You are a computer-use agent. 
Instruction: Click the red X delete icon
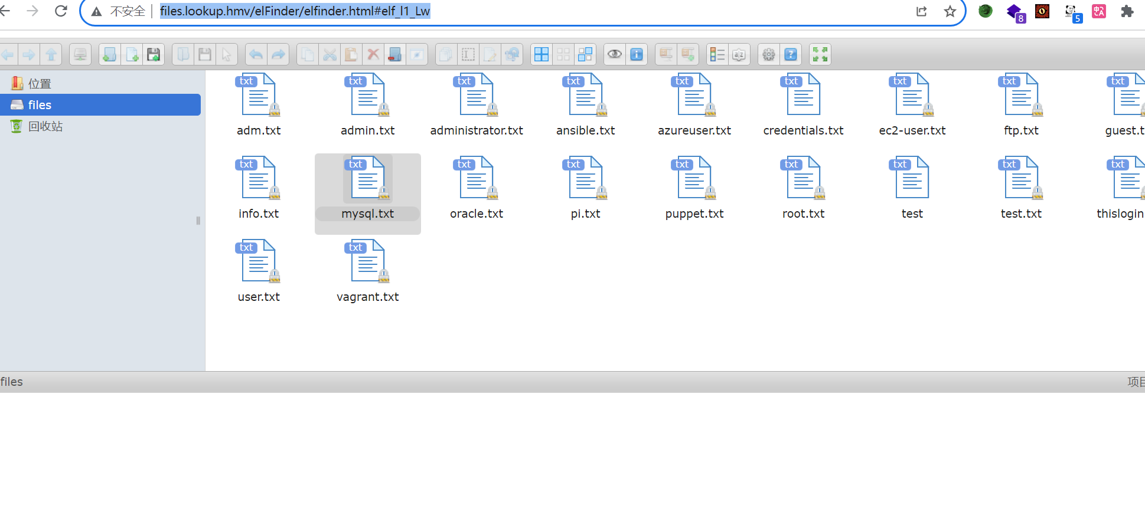373,55
